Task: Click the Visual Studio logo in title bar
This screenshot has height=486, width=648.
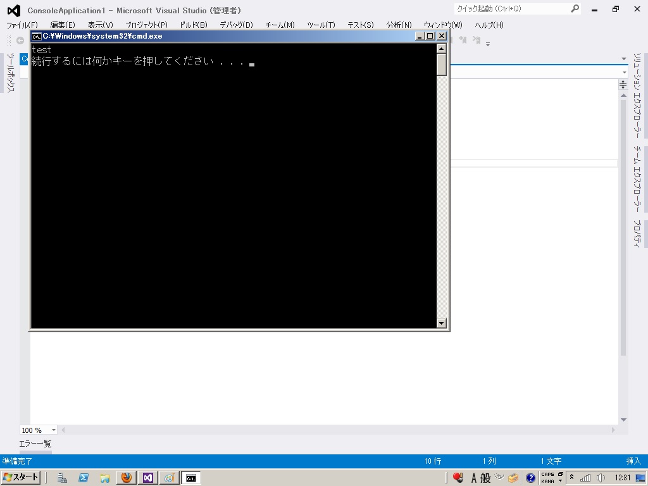Action: coord(14,10)
